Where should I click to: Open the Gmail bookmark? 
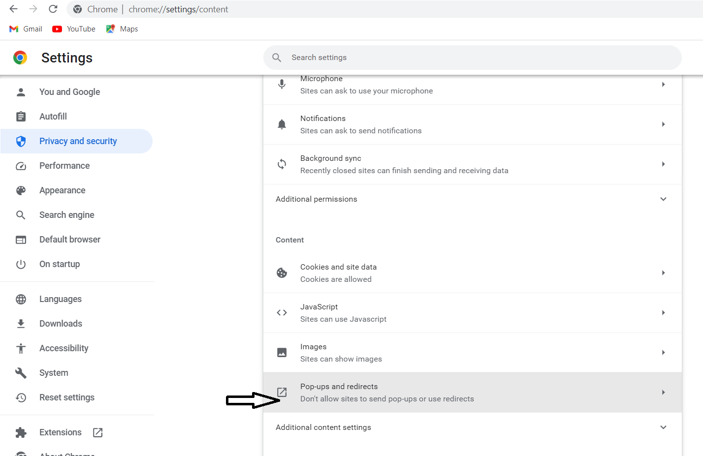26,29
